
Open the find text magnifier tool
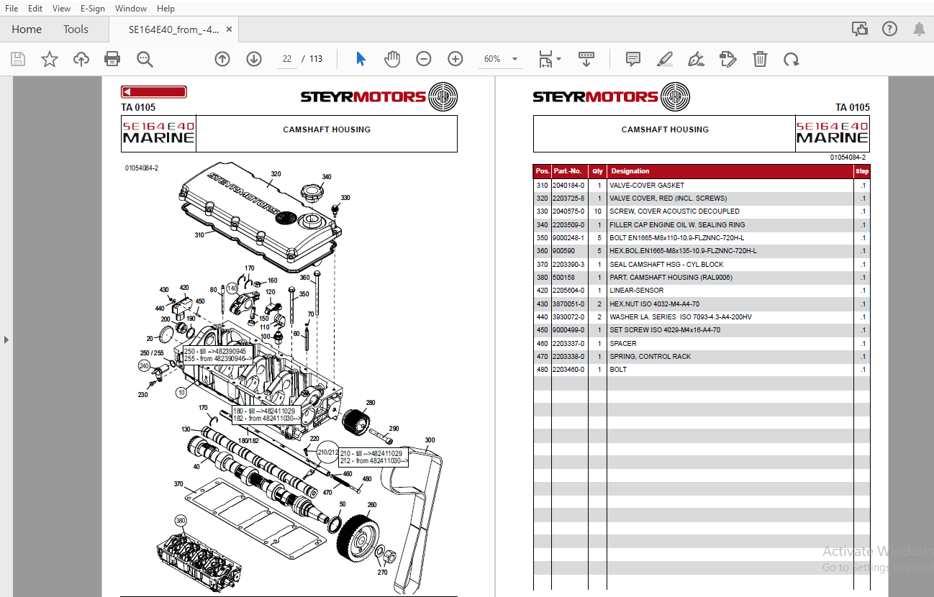[x=145, y=59]
